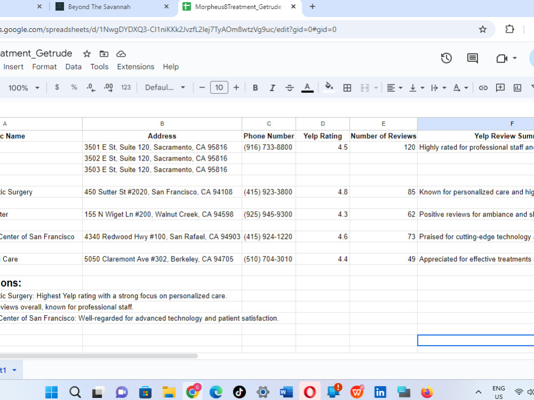Click the Address header cell

point(162,136)
